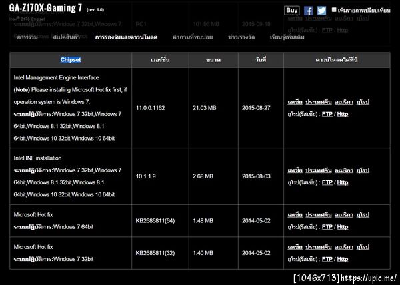The image size is (400, 285).
Task: Download Intel INF installation from Asia (เอเชีย)
Action: click(295, 170)
